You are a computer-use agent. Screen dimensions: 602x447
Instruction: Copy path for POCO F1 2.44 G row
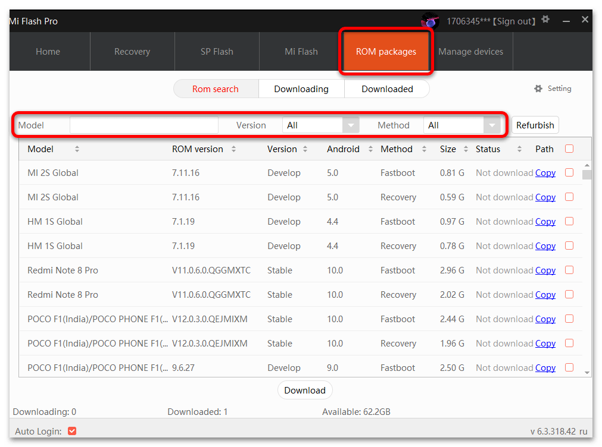[545, 319]
